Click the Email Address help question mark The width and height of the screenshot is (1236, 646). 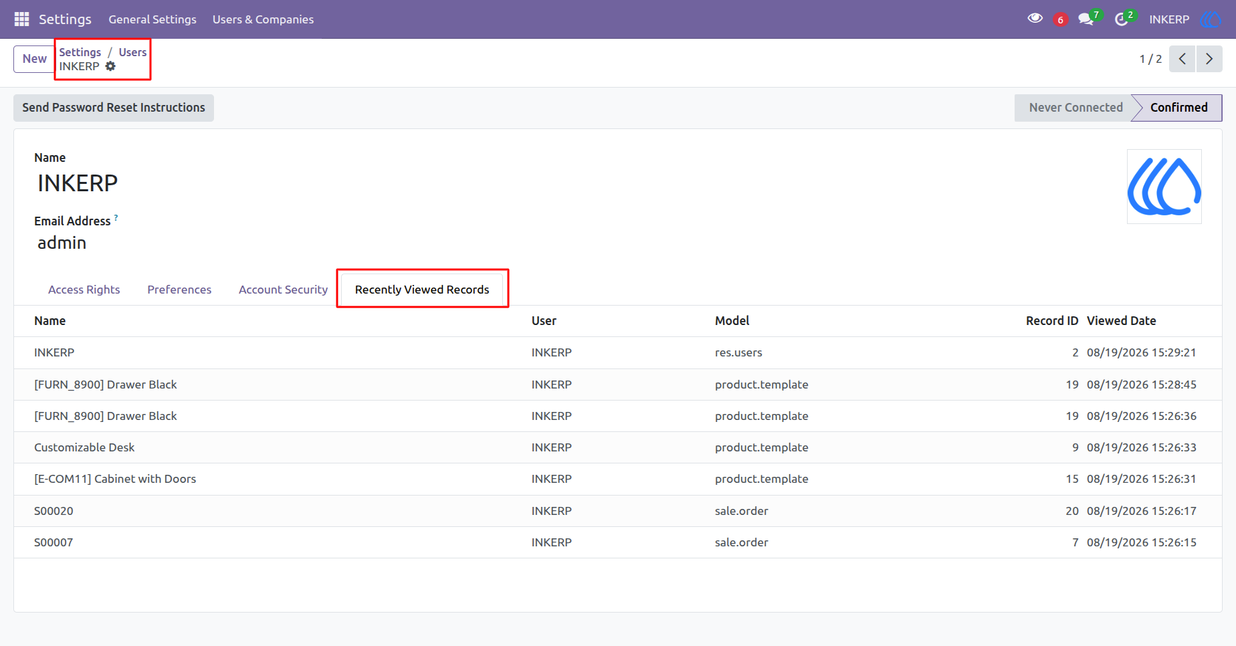pos(116,217)
